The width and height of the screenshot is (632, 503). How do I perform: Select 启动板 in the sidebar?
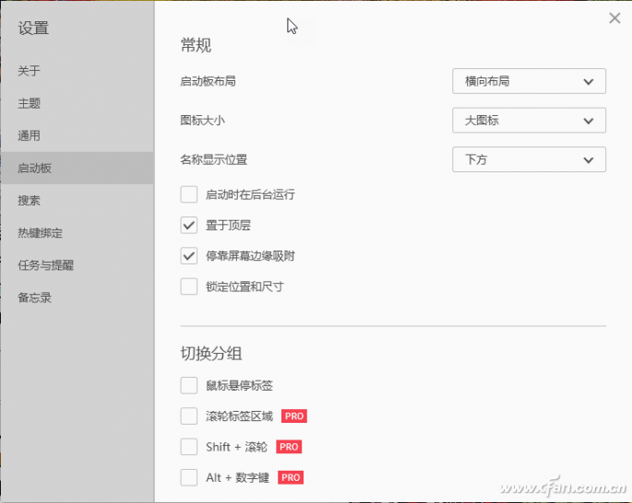(x=77, y=169)
